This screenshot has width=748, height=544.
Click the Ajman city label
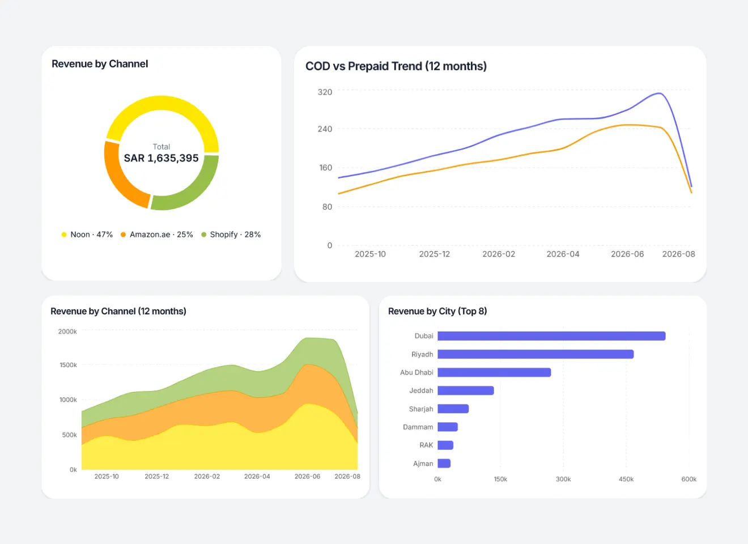tap(423, 463)
